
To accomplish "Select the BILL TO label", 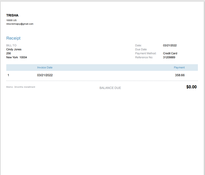I will point(11,46).
